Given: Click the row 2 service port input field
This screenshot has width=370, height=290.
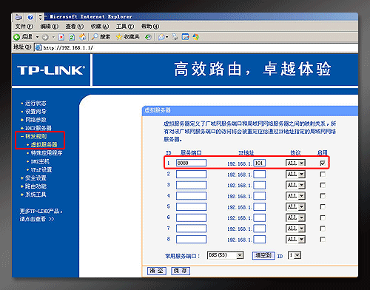Looking at the screenshot, I should 191,174.
